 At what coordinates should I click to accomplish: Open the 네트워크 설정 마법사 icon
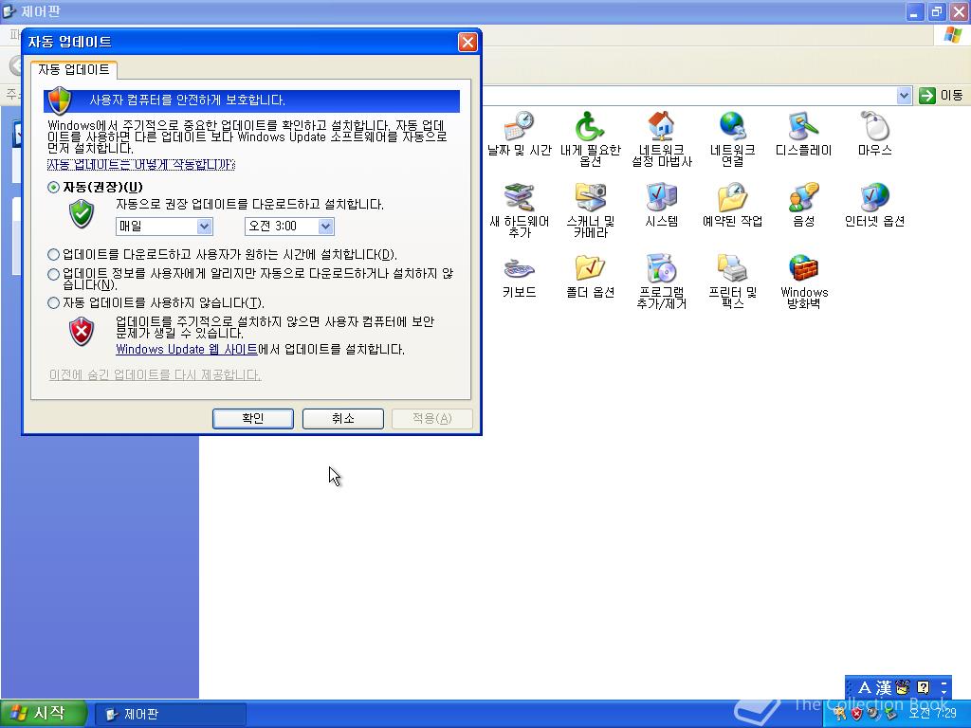661,138
